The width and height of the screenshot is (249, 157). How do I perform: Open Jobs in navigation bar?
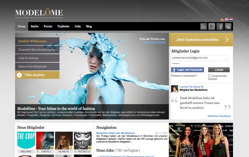[x=78, y=26]
